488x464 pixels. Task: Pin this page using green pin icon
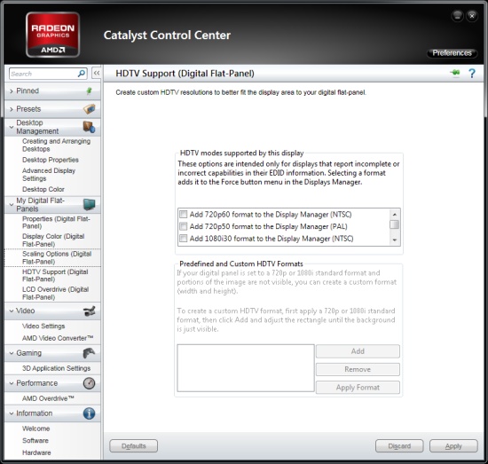point(455,73)
